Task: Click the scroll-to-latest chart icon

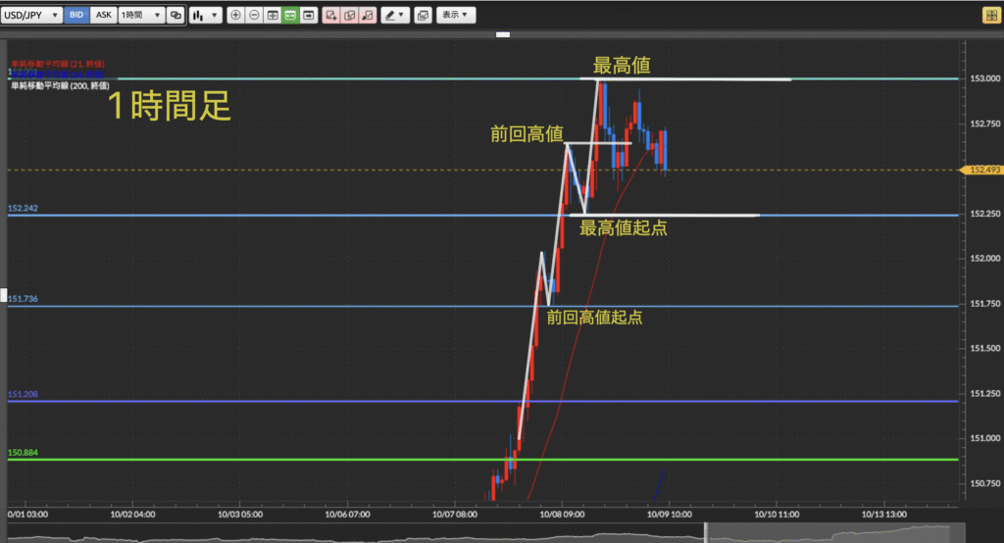Action: click(x=309, y=16)
